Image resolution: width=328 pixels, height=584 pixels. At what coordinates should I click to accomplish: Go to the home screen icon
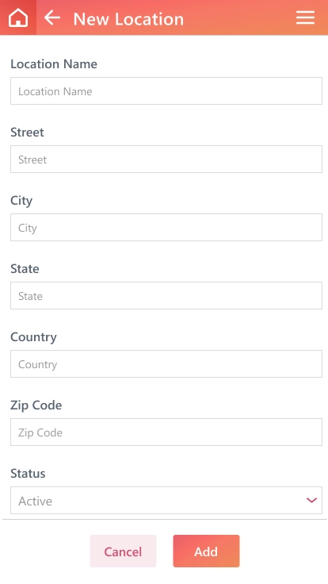point(18,17)
